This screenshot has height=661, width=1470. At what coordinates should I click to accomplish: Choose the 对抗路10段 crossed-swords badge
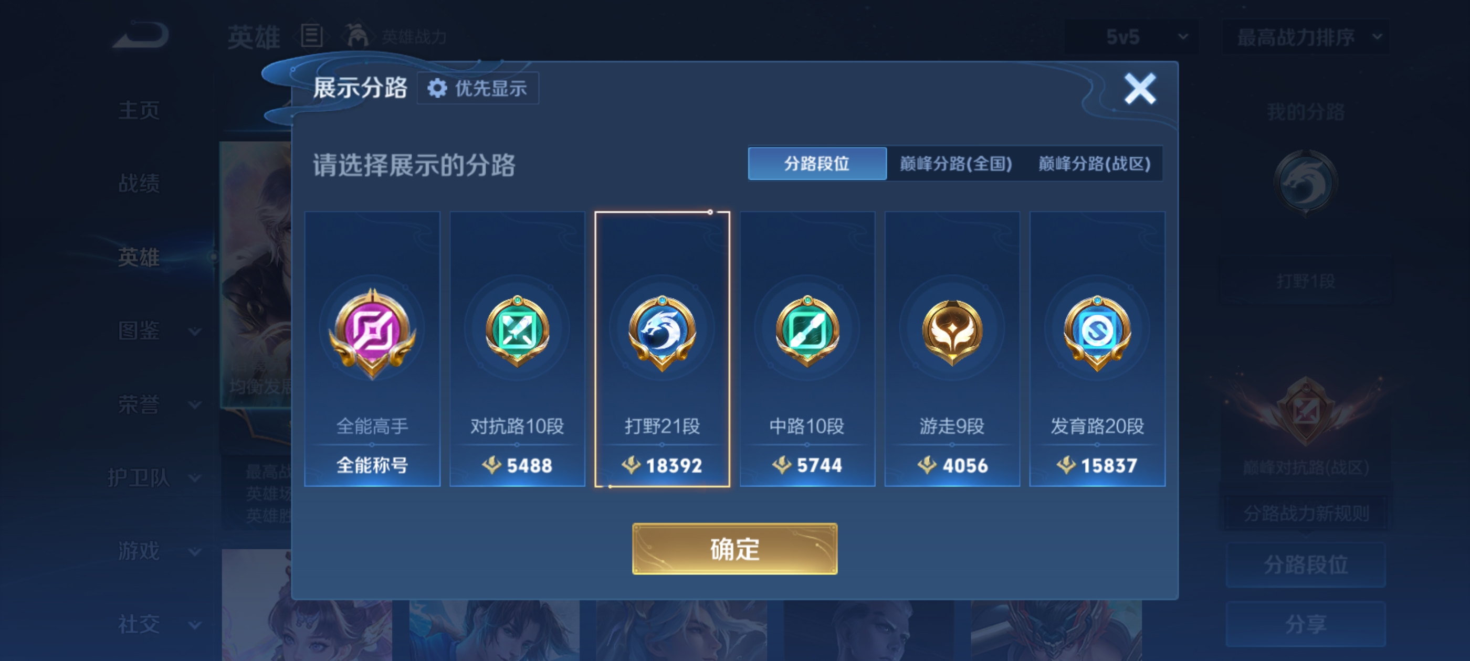pyautogui.click(x=517, y=332)
